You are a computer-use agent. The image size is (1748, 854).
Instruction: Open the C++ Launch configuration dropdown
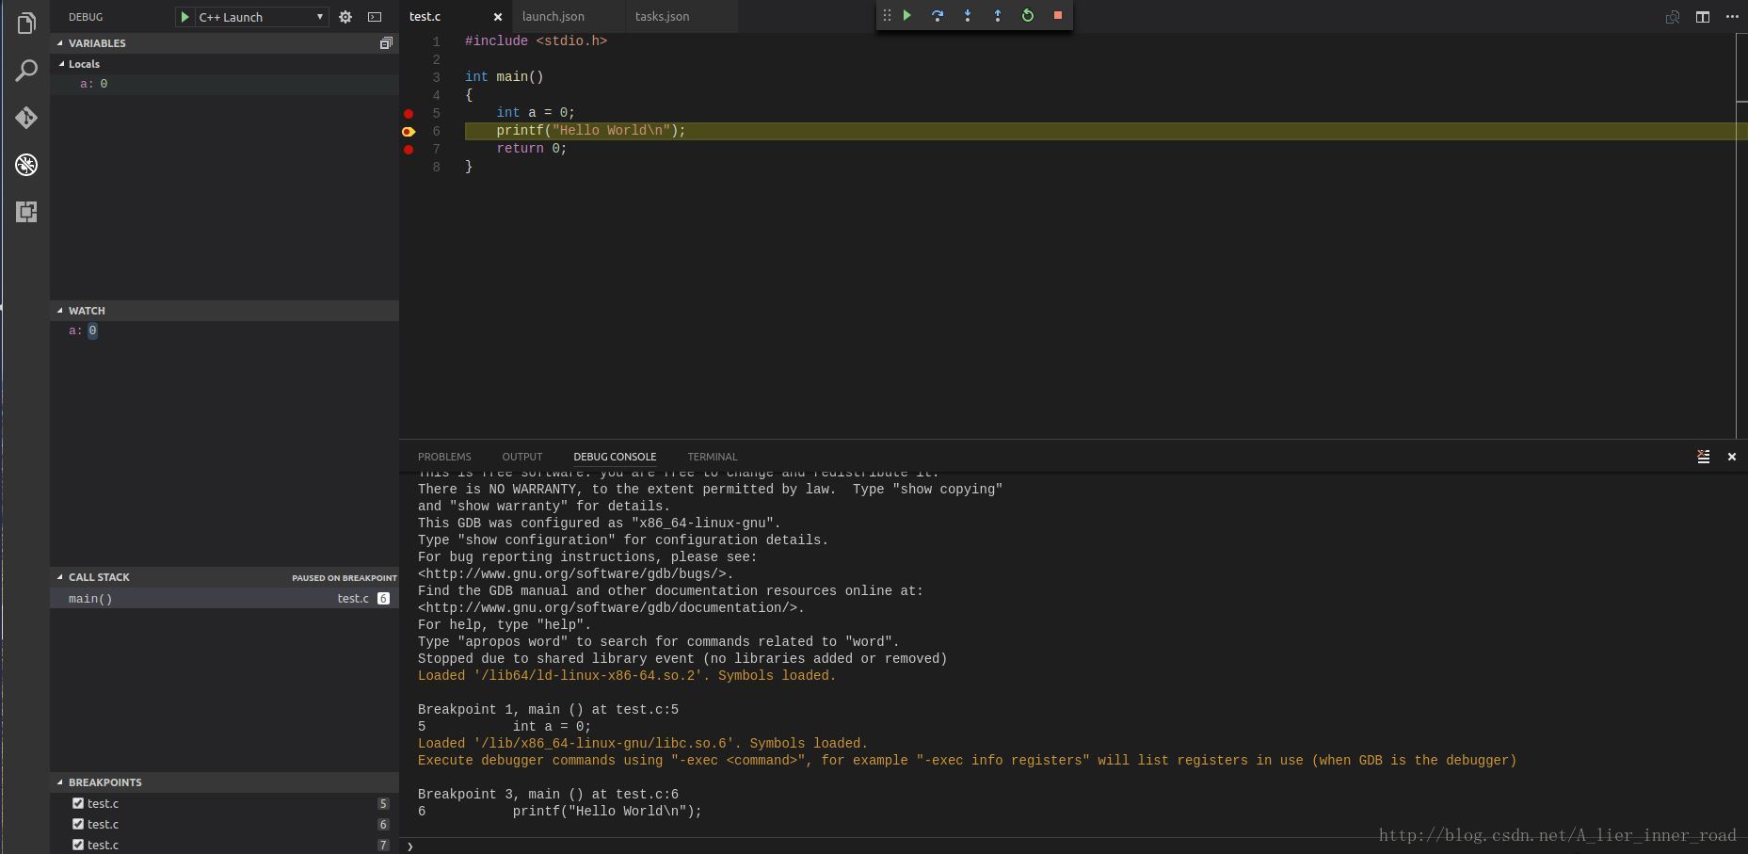pos(262,17)
